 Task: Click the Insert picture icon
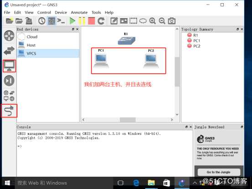pyautogui.click(x=124, y=21)
